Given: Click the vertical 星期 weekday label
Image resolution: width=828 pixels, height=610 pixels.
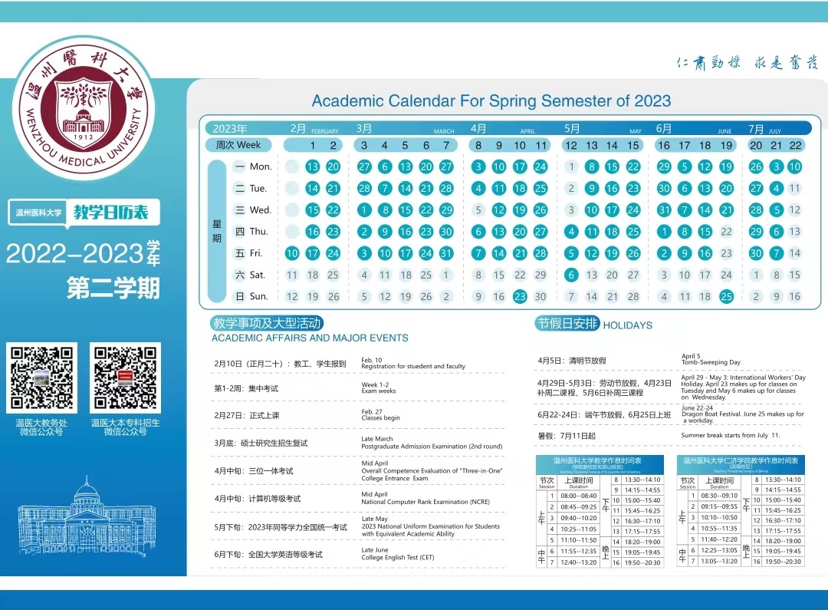Looking at the screenshot, I should tap(216, 231).
